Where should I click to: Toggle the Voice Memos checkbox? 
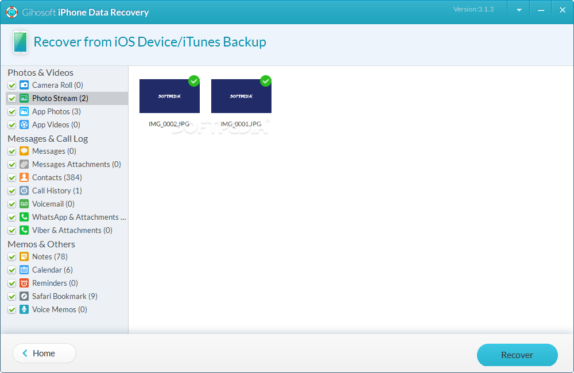tap(11, 310)
